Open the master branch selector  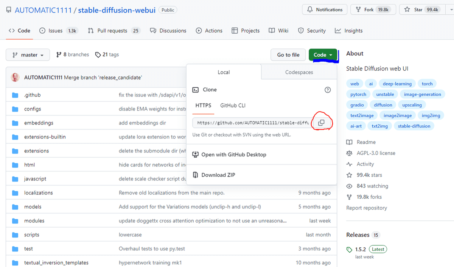[x=28, y=55]
